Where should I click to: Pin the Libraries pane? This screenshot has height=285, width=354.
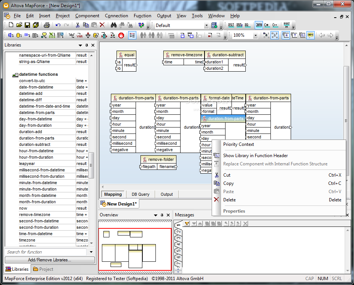(87, 45)
